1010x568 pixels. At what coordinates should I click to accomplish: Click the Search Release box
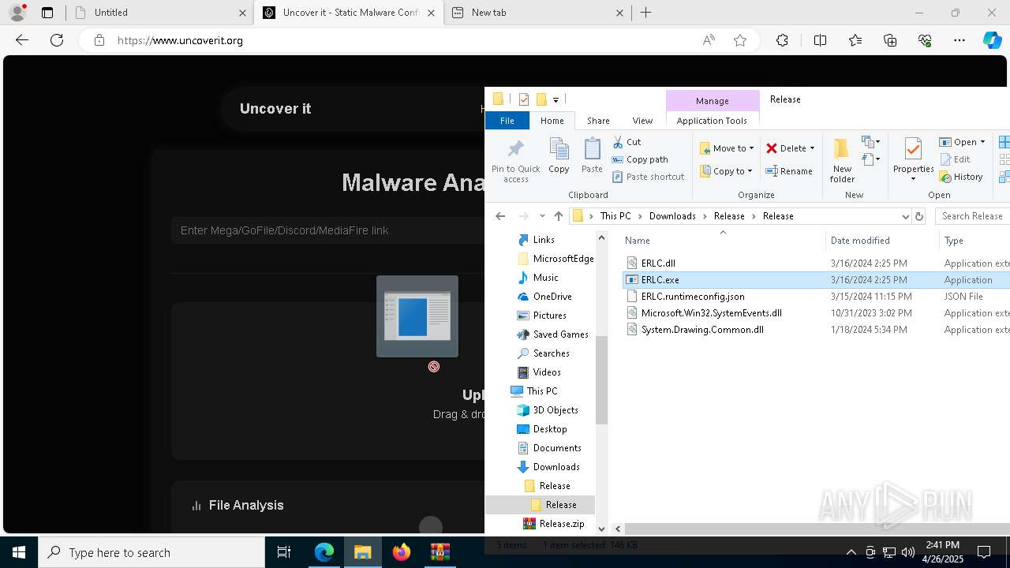click(x=973, y=216)
